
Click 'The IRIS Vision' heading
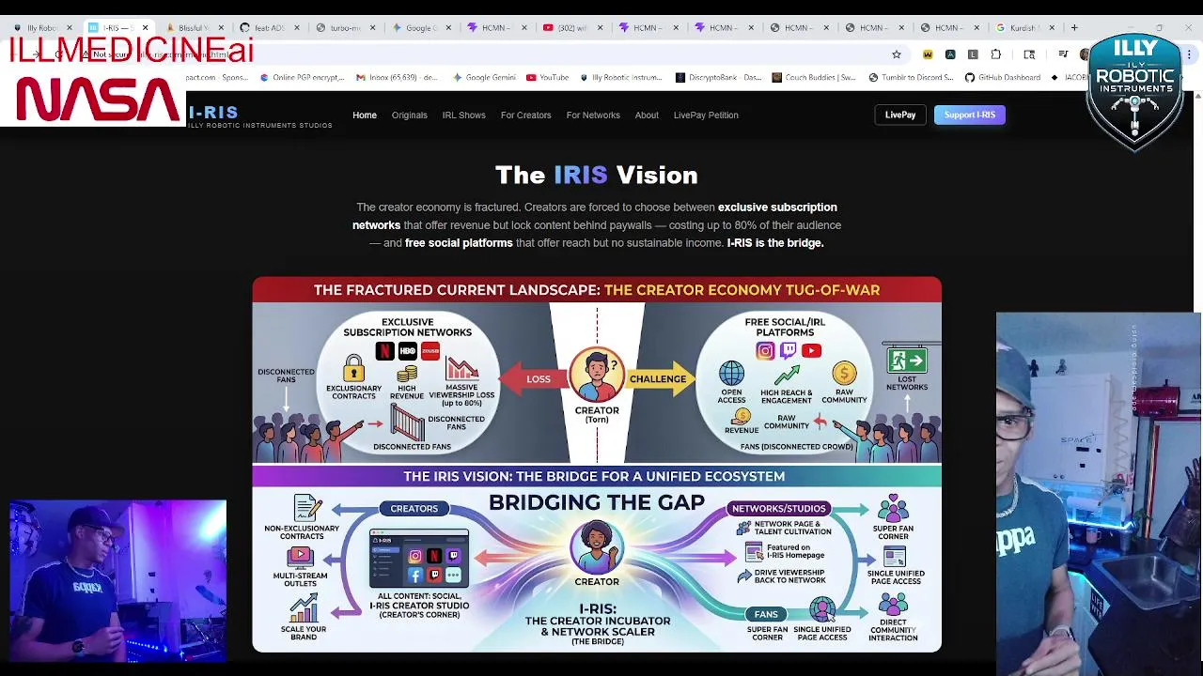click(597, 176)
